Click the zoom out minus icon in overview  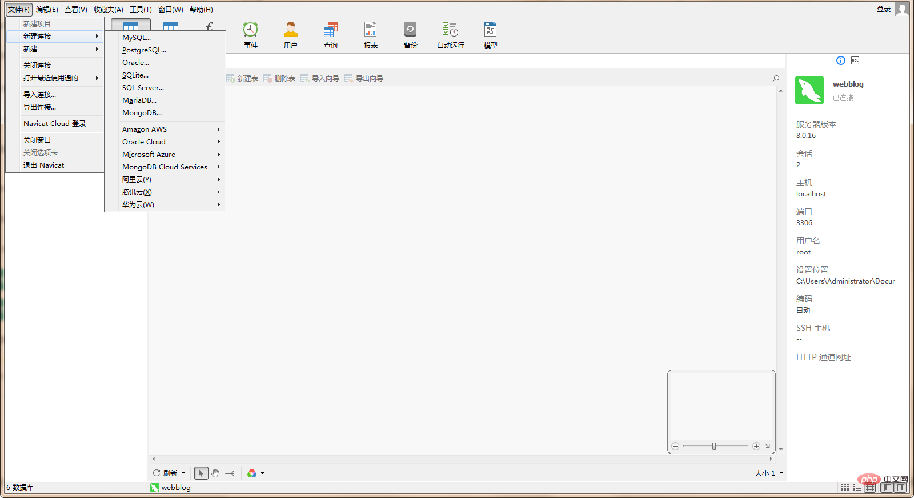pos(675,446)
